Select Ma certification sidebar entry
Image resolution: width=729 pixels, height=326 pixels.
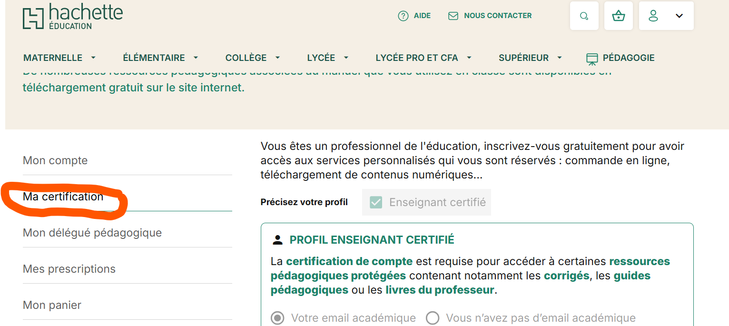[63, 197]
